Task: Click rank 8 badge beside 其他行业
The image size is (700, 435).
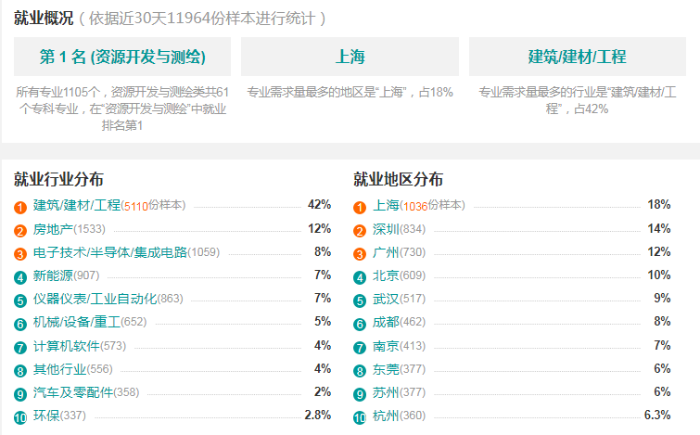Action: pos(20,371)
